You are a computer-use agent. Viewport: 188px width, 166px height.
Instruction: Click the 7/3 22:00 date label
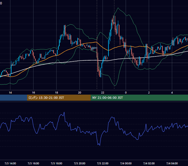pos(103,163)
